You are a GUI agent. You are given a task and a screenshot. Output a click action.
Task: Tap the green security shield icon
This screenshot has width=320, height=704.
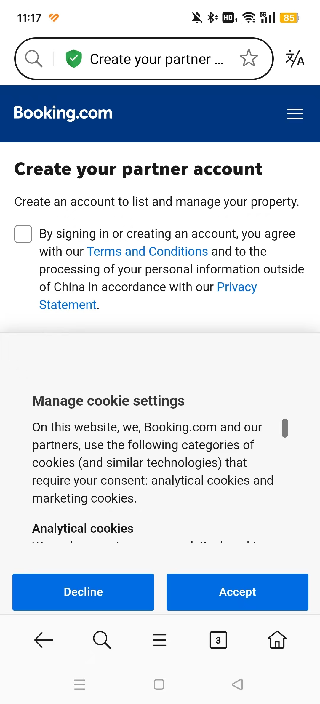point(73,58)
